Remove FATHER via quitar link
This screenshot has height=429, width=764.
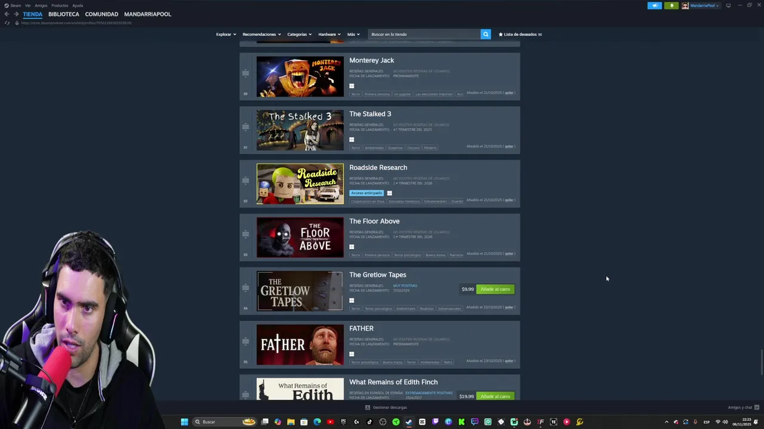[x=509, y=361]
